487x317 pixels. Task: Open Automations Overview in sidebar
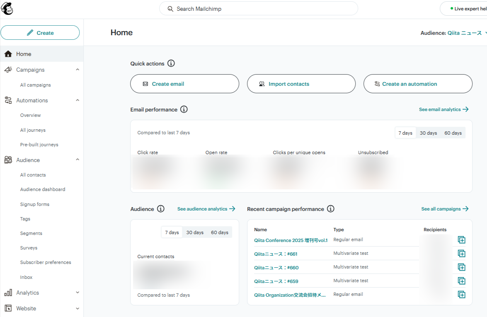point(30,115)
